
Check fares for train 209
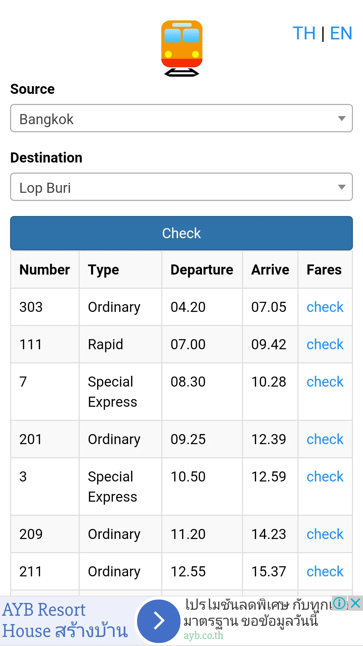pyautogui.click(x=325, y=534)
